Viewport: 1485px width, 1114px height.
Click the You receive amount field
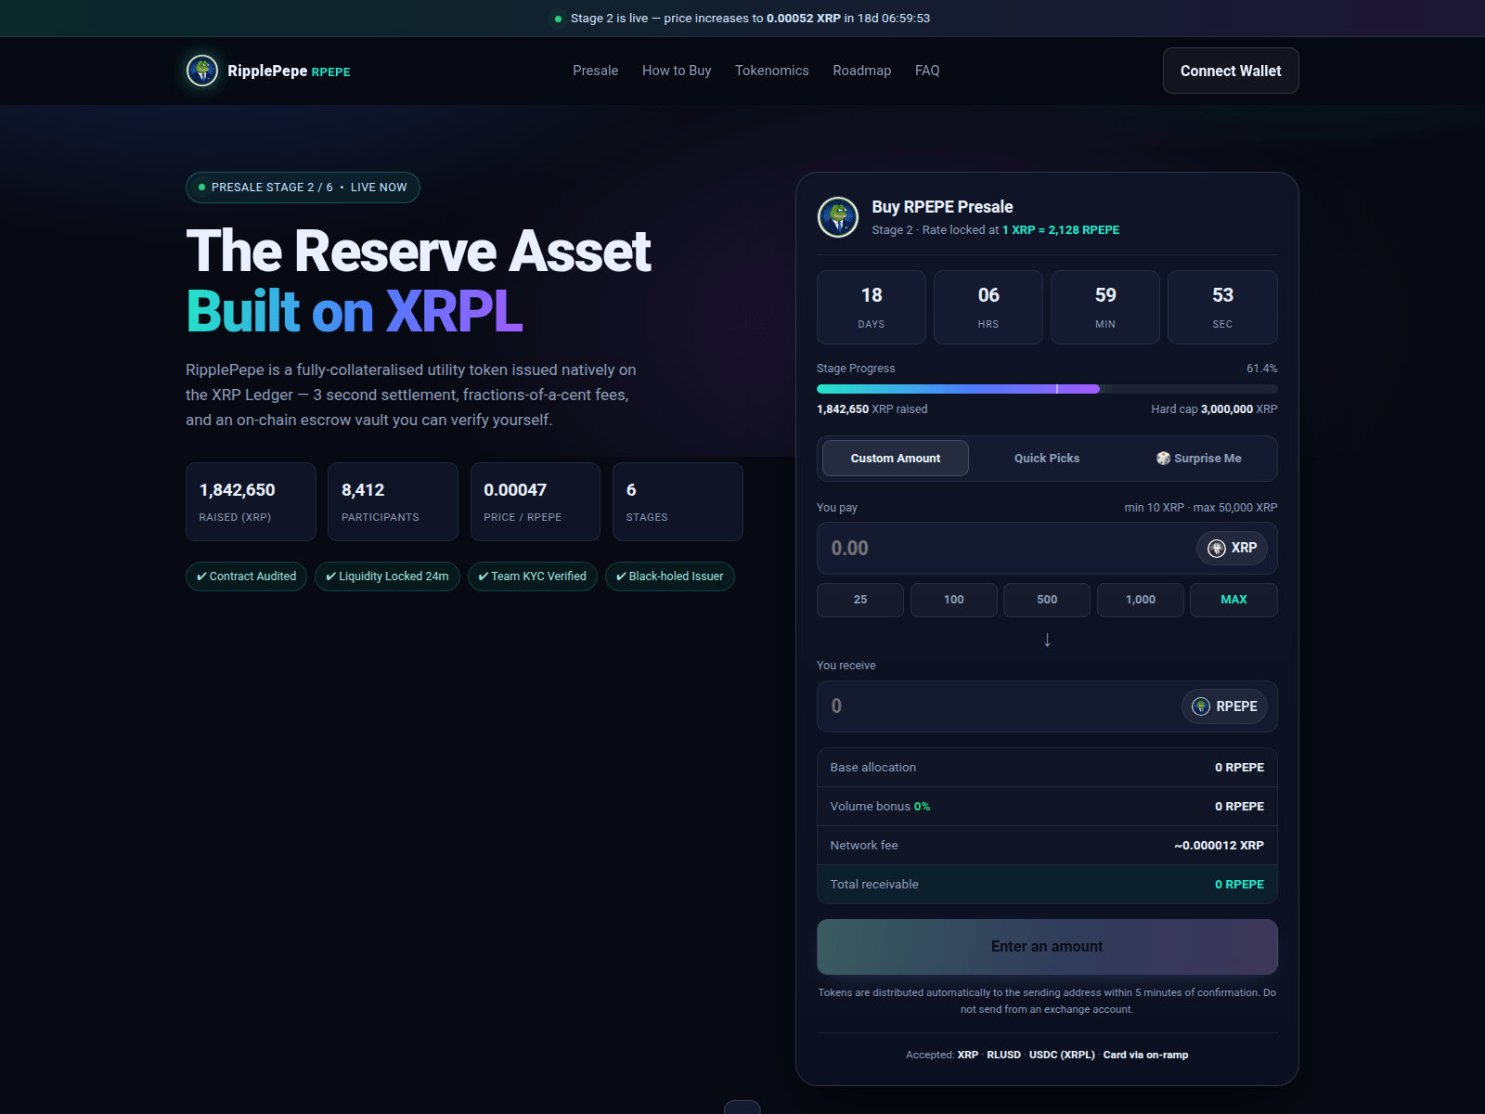pyautogui.click(x=1047, y=706)
